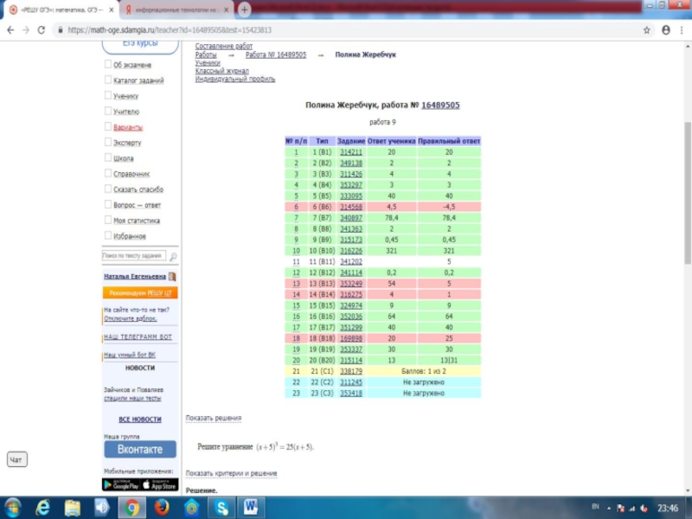Open the Классный журнал link
The height and width of the screenshot is (519, 692).
(x=222, y=71)
